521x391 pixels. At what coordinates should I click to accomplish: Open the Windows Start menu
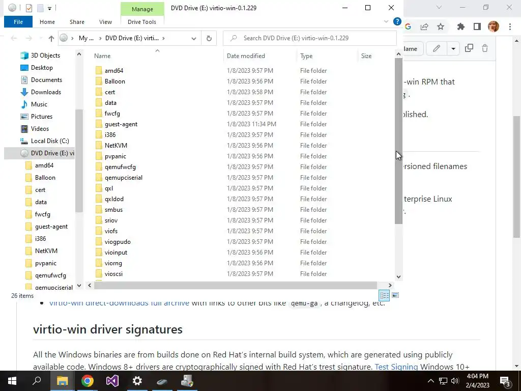12,381
